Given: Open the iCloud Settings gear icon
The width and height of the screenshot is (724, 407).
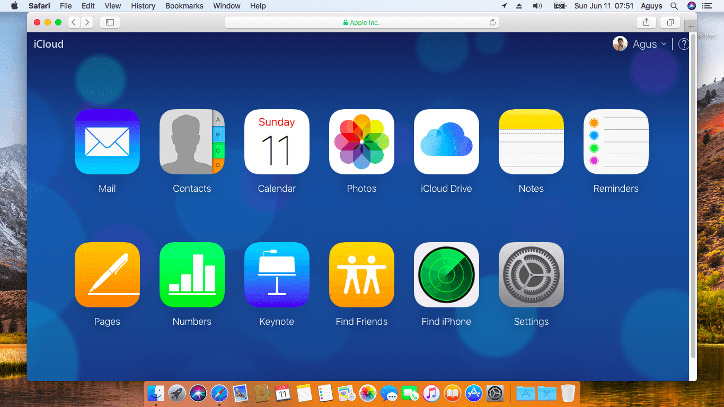Looking at the screenshot, I should point(531,275).
